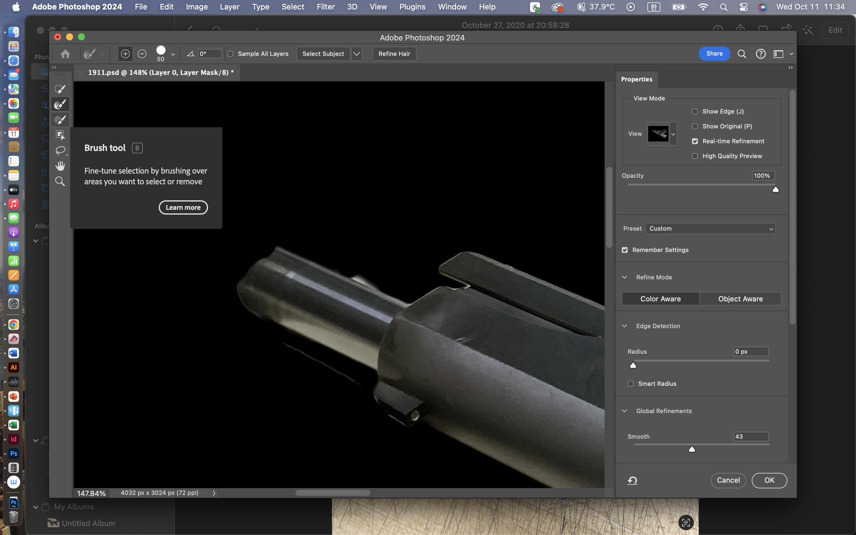
Task: Choose Object Aware refine mode
Action: (740, 299)
